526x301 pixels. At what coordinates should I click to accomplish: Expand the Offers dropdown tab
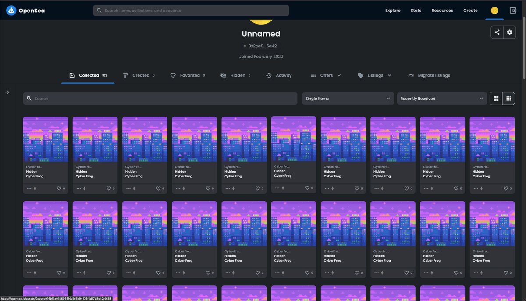[x=326, y=75]
